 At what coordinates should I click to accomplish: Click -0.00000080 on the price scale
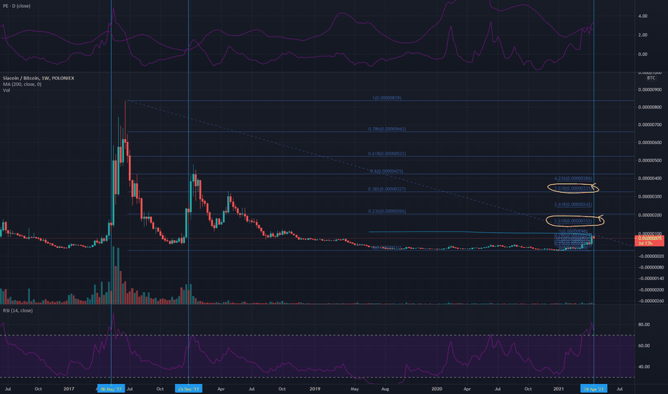tap(651, 267)
